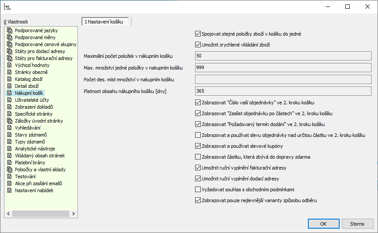378x233 pixels.
Task: Select the Uživatelské účty tree entry
Action: pos(32,100)
